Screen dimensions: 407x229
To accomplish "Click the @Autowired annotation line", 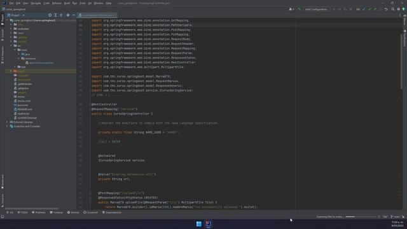I will point(107,155).
